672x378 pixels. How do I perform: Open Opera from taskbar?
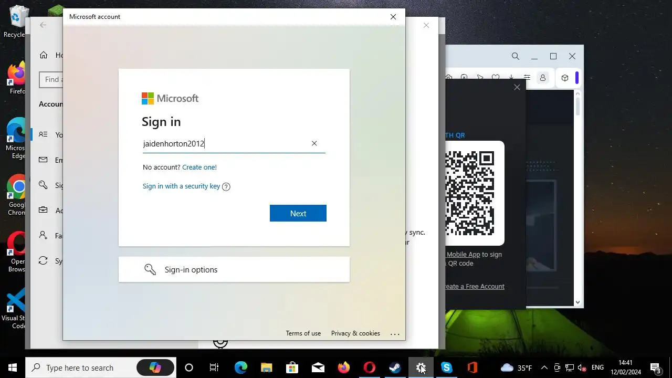(370, 367)
